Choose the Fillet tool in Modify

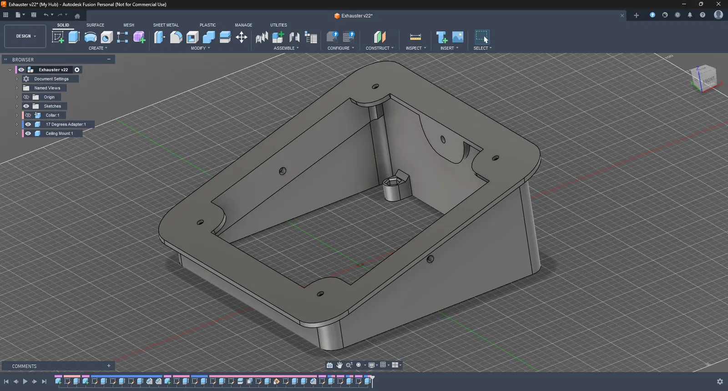click(176, 37)
